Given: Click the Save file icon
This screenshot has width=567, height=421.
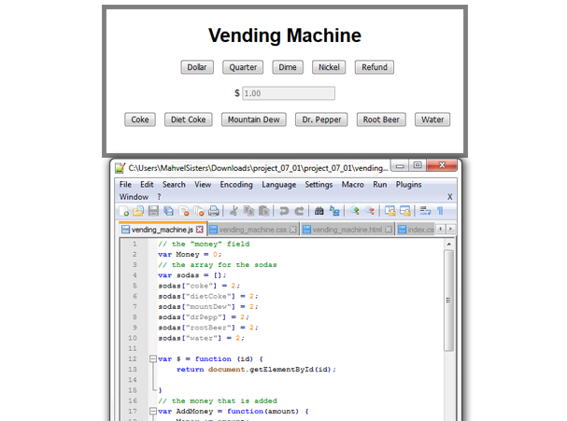Looking at the screenshot, I should pyautogui.click(x=153, y=212).
